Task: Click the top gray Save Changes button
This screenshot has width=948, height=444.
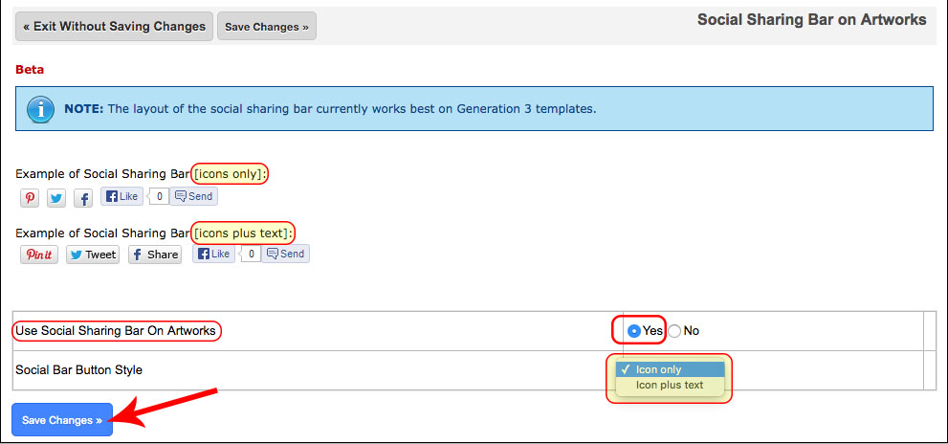Action: pos(267,27)
